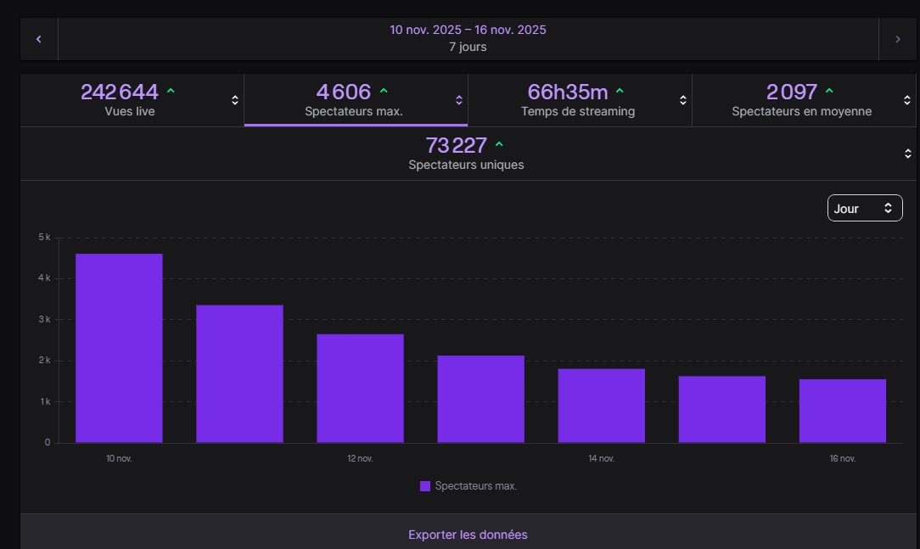The height and width of the screenshot is (549, 920).
Task: Click the stepper arrows beside Temps de streaming
Action: 682,99
